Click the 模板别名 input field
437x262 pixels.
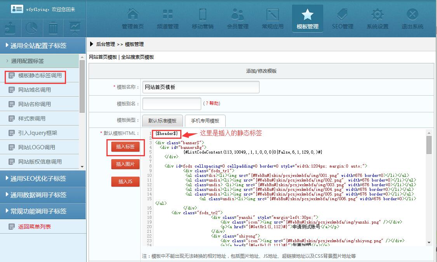coord(172,104)
